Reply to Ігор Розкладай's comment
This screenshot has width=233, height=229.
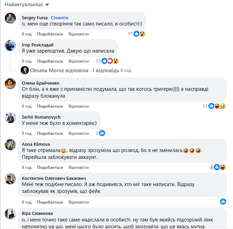click(79, 61)
